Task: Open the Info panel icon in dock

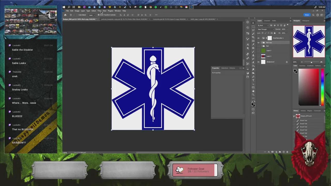Action: point(247,22)
